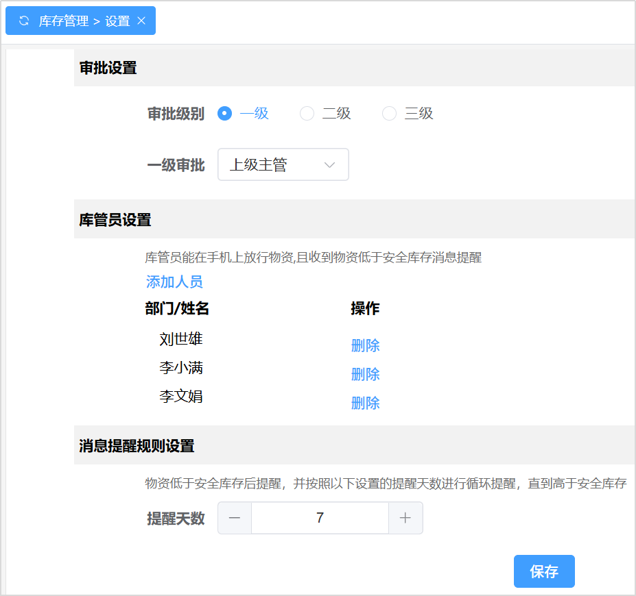Click the name 刘世雄 in the list
Screen dimensions: 636x596
181,339
